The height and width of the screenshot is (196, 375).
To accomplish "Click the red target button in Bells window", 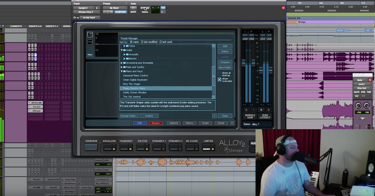I will pyautogui.click(x=370, y=80).
